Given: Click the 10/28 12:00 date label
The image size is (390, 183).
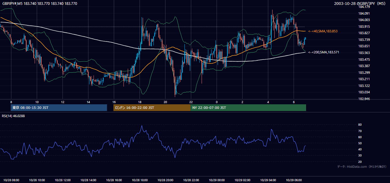Looking at the screenshot, I should tap(63, 180).
